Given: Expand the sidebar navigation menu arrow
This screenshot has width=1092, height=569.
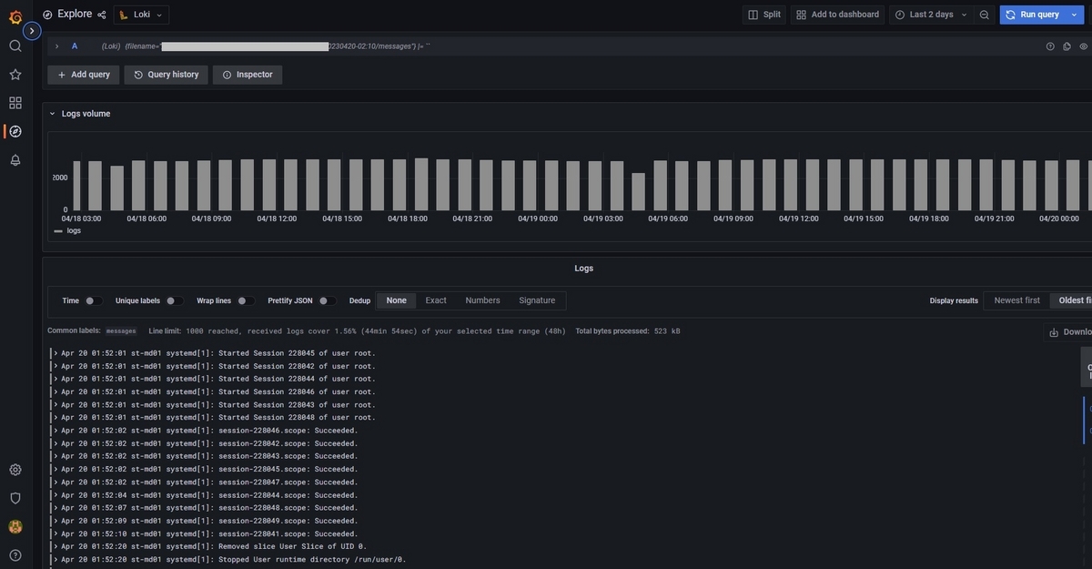Looking at the screenshot, I should (32, 31).
